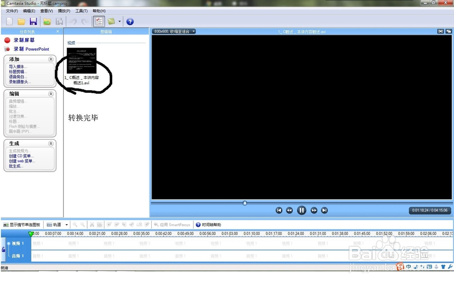Click the 语音旁白... link

pyautogui.click(x=18, y=77)
